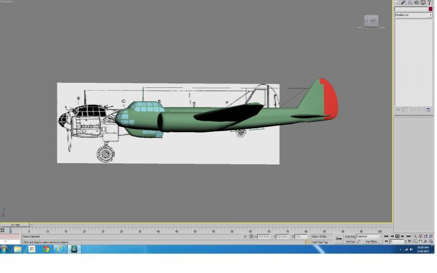Click the 3ds Max taskbar button
This screenshot has width=437, height=273.
(x=74, y=250)
